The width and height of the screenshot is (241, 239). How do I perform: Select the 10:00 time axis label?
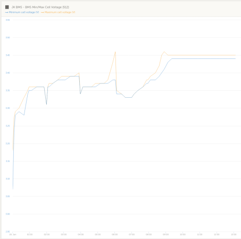[x=182, y=234]
